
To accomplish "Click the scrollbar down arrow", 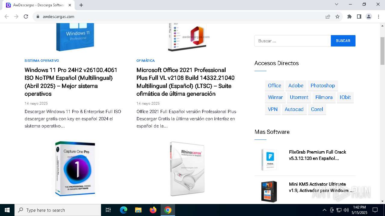I will tap(382, 201).
